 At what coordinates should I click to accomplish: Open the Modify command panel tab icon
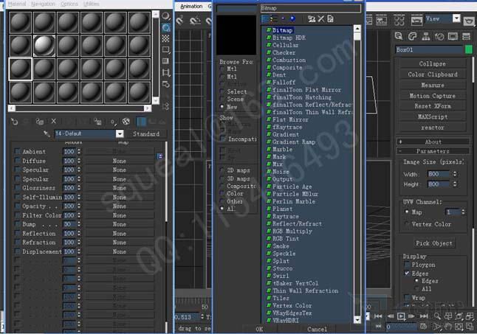point(412,36)
